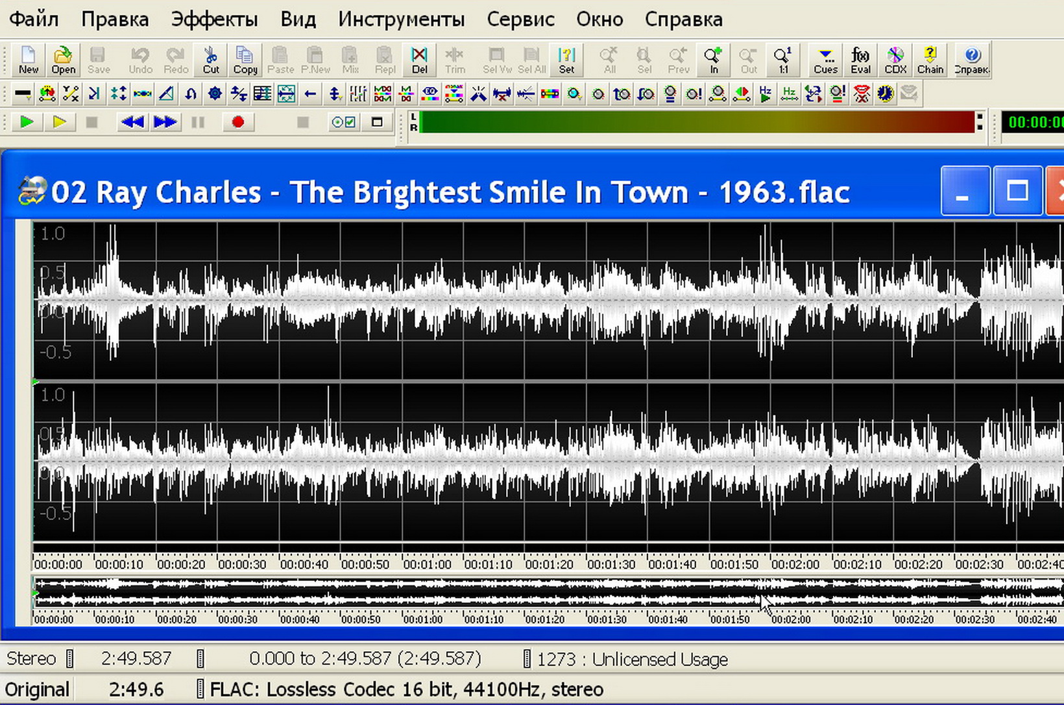Image resolution: width=1064 pixels, height=705 pixels.
Task: Open the Playback Rate Hz play icon
Action: click(x=766, y=95)
